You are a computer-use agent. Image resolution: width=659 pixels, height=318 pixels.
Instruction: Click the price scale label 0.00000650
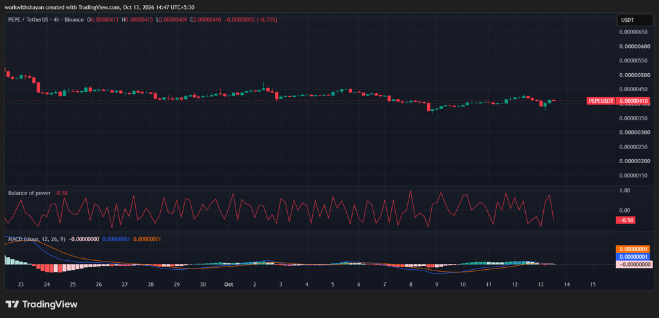point(634,32)
